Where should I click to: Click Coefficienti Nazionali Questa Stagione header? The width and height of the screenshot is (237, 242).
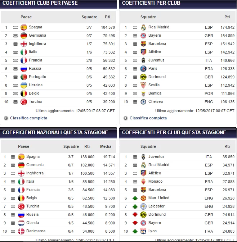(55, 132)
